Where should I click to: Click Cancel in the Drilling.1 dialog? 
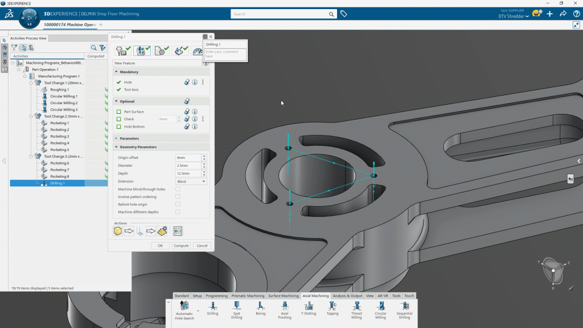coord(202,245)
